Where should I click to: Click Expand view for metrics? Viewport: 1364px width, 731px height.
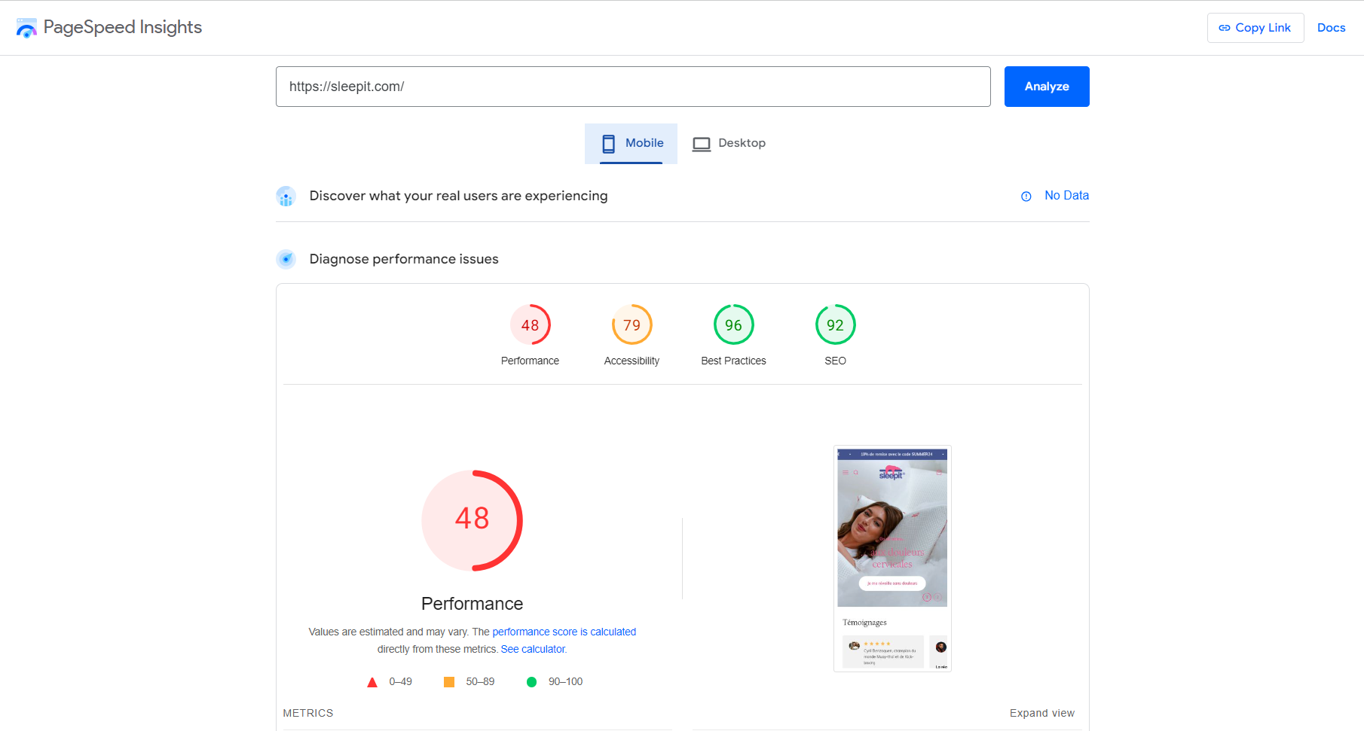tap(1042, 713)
